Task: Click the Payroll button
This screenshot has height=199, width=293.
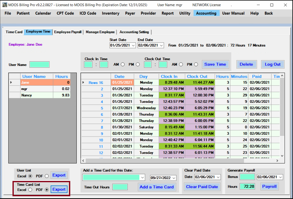Action: tap(269, 186)
